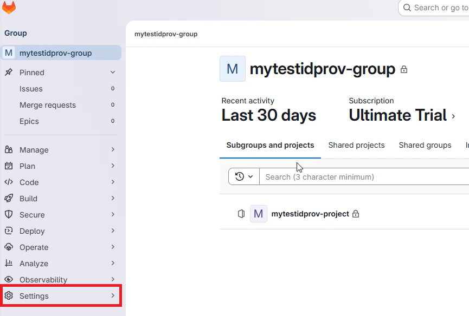Click the project icon left of mytestidprov-project
Screen dimensions: 469x316
point(241,214)
